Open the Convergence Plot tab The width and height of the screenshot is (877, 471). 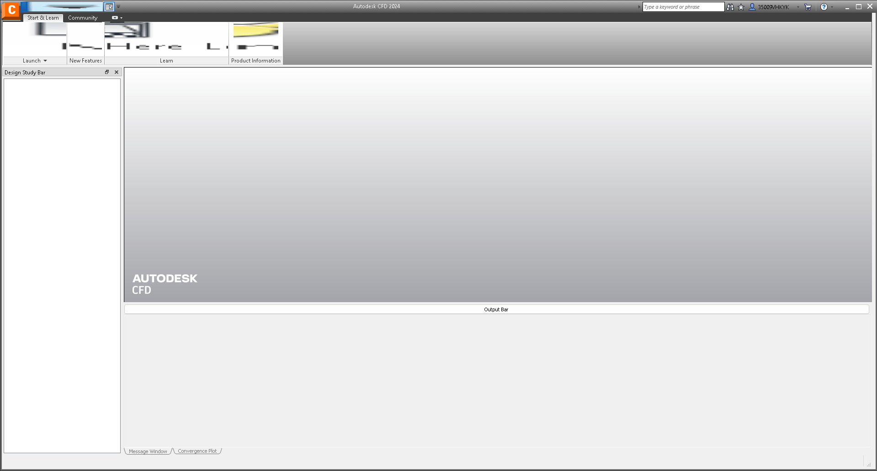(x=197, y=451)
